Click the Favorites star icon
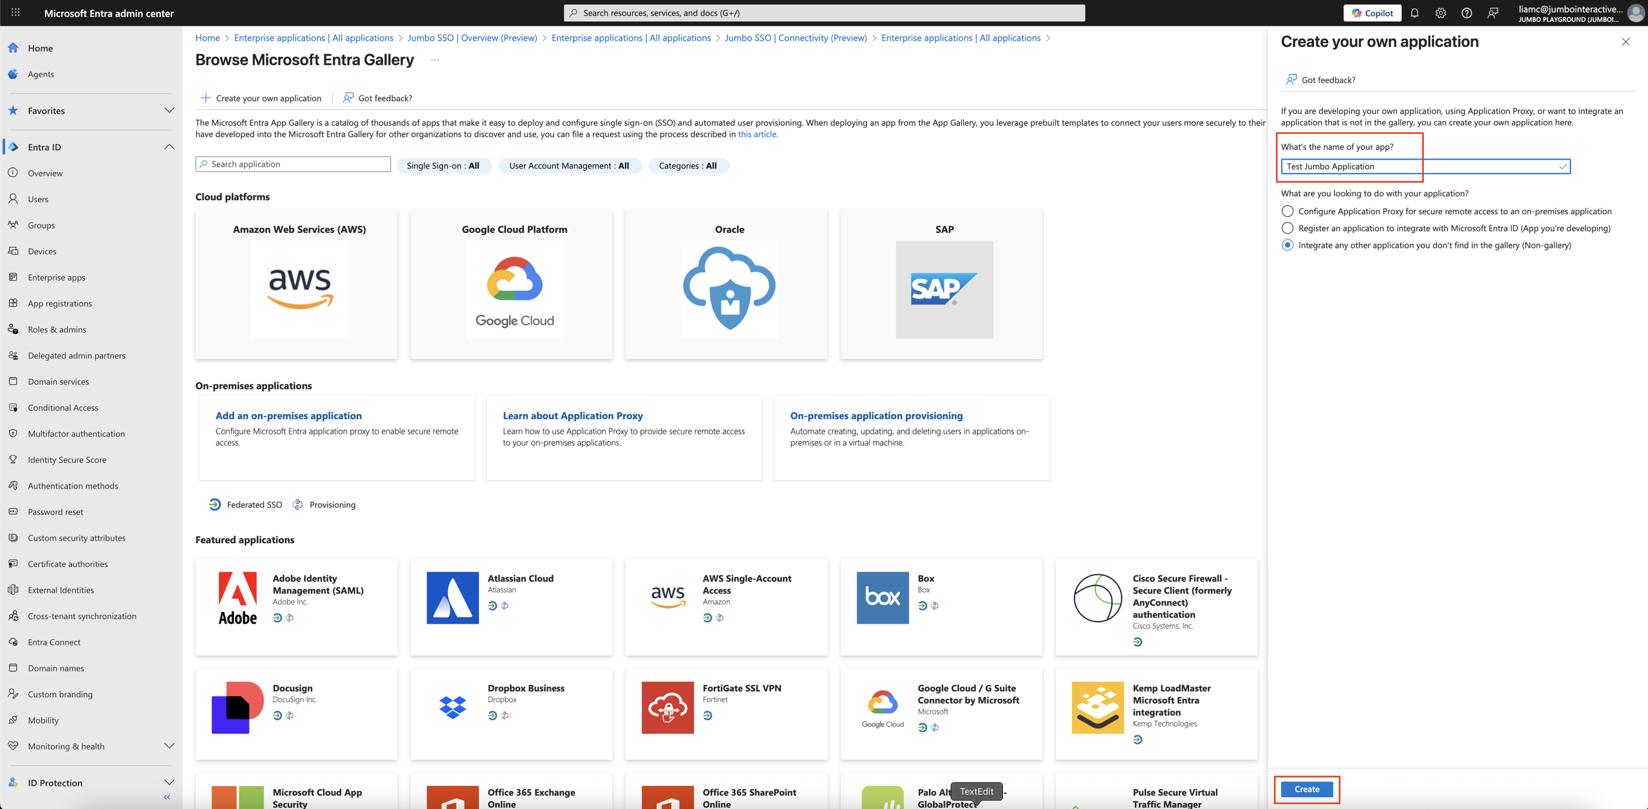1648x809 pixels. pyautogui.click(x=14, y=111)
